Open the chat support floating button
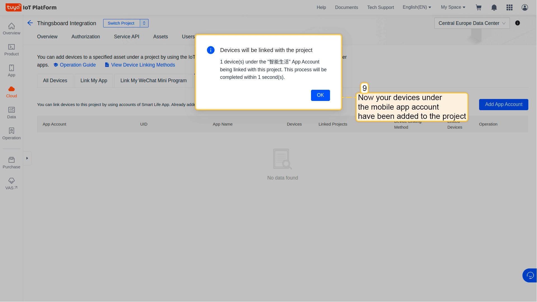The height and width of the screenshot is (302, 537). (x=530, y=275)
